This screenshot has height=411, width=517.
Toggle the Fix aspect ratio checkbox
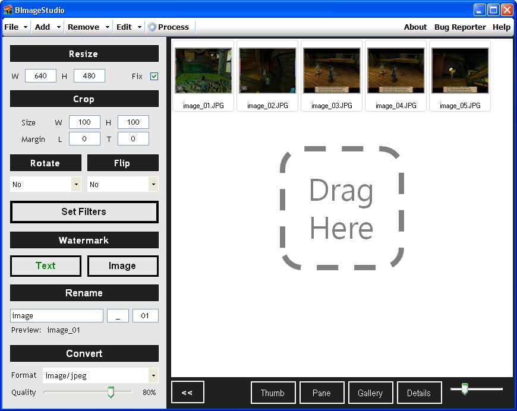(155, 77)
